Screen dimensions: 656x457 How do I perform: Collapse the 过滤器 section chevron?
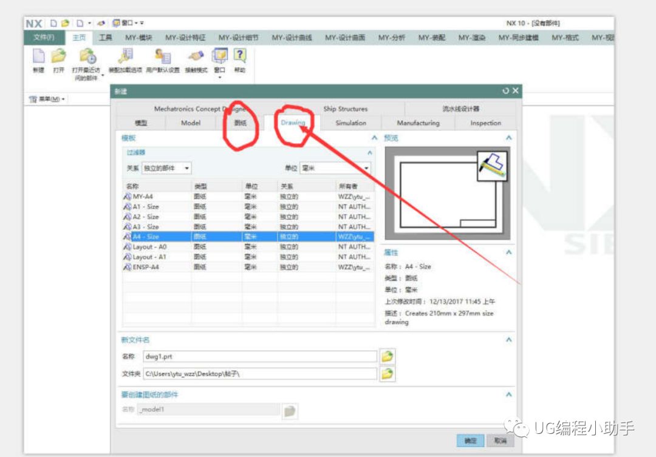[x=369, y=152]
